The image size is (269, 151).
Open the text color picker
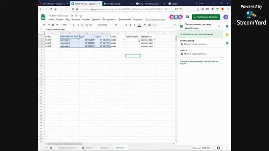click(139, 25)
